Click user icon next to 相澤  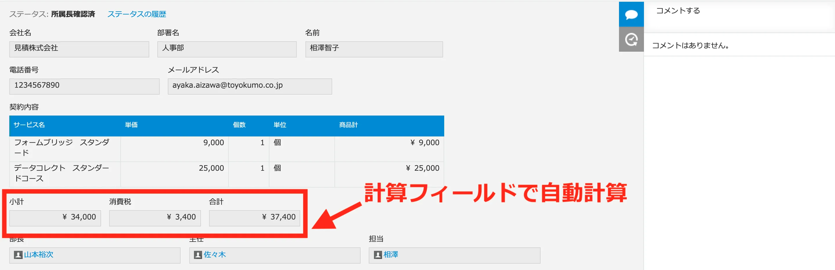[x=377, y=255]
